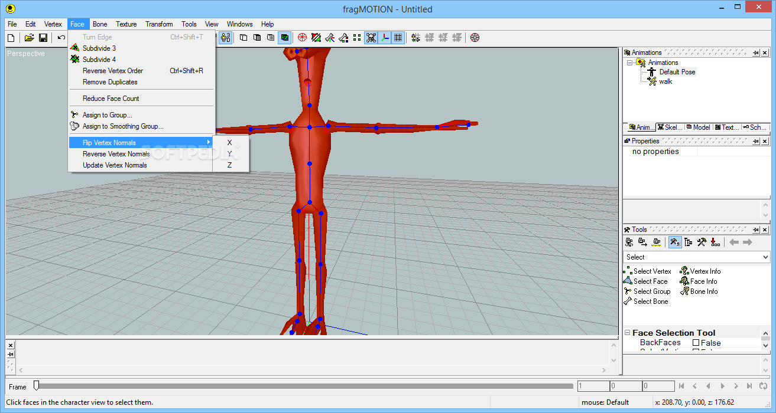Switch to the Model panel tab
The width and height of the screenshot is (776, 413).
tap(697, 127)
